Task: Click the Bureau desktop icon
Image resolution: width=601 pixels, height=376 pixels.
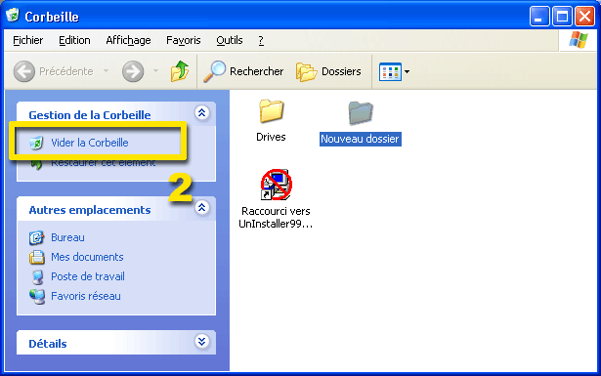Action: [36, 237]
